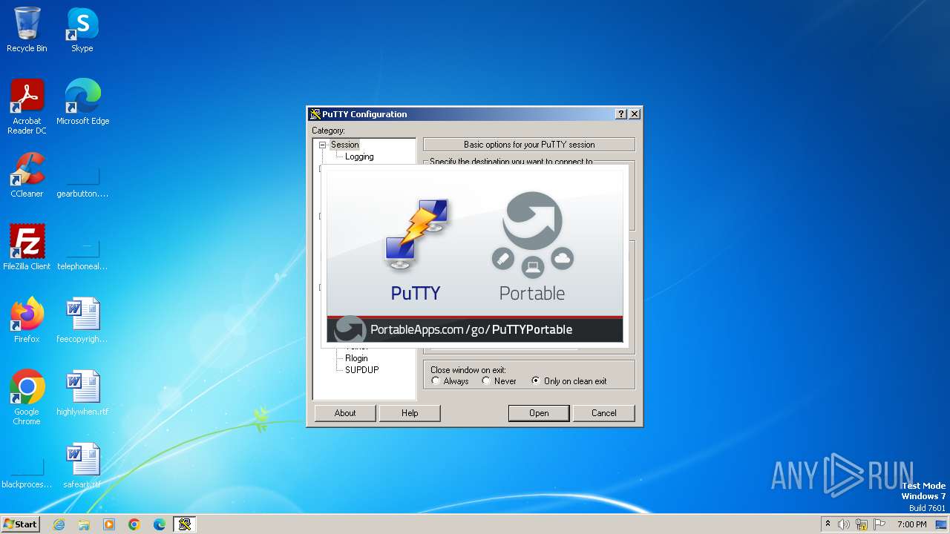This screenshot has width=950, height=534.
Task: Select the feecopyright Word document
Action: point(82,320)
